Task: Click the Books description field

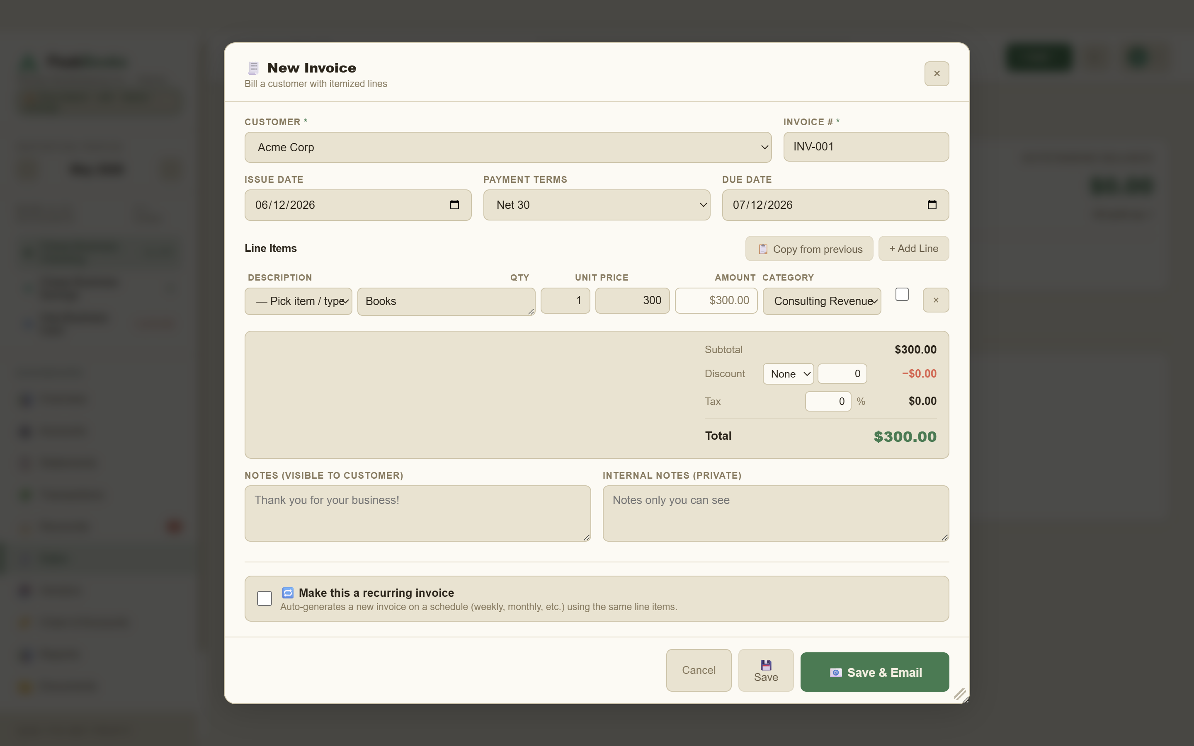Action: (446, 301)
